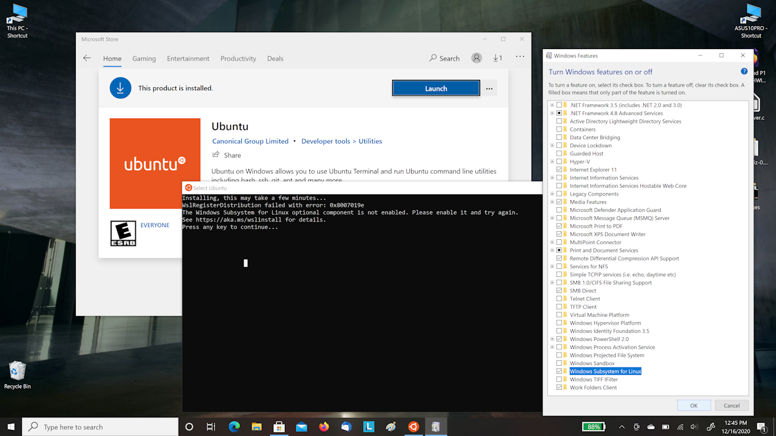Open Developer tools > Utilities category link
The image size is (776, 436).
point(342,141)
